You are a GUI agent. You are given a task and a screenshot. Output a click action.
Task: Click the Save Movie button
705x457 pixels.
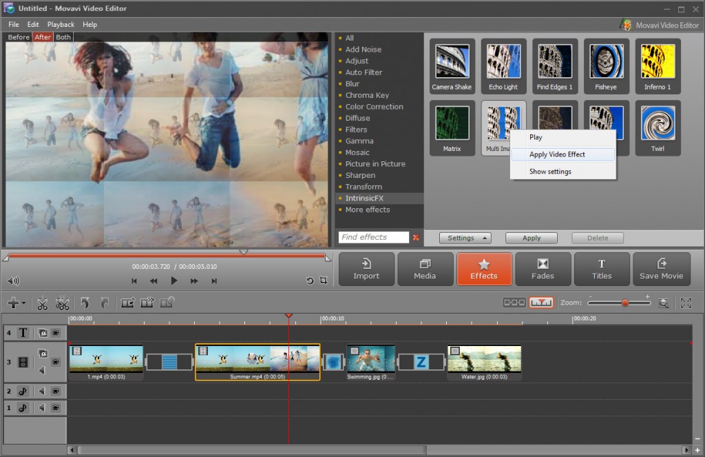tap(661, 269)
